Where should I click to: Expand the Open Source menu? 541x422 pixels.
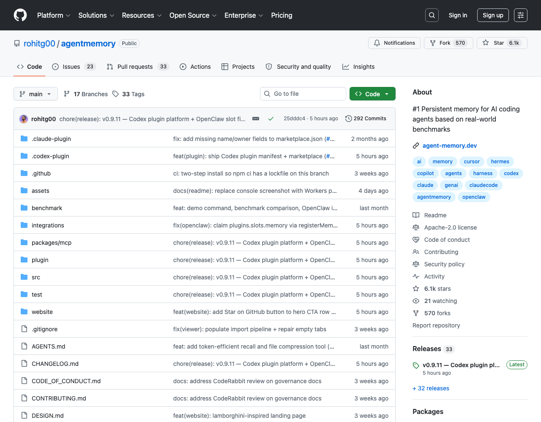pos(193,15)
